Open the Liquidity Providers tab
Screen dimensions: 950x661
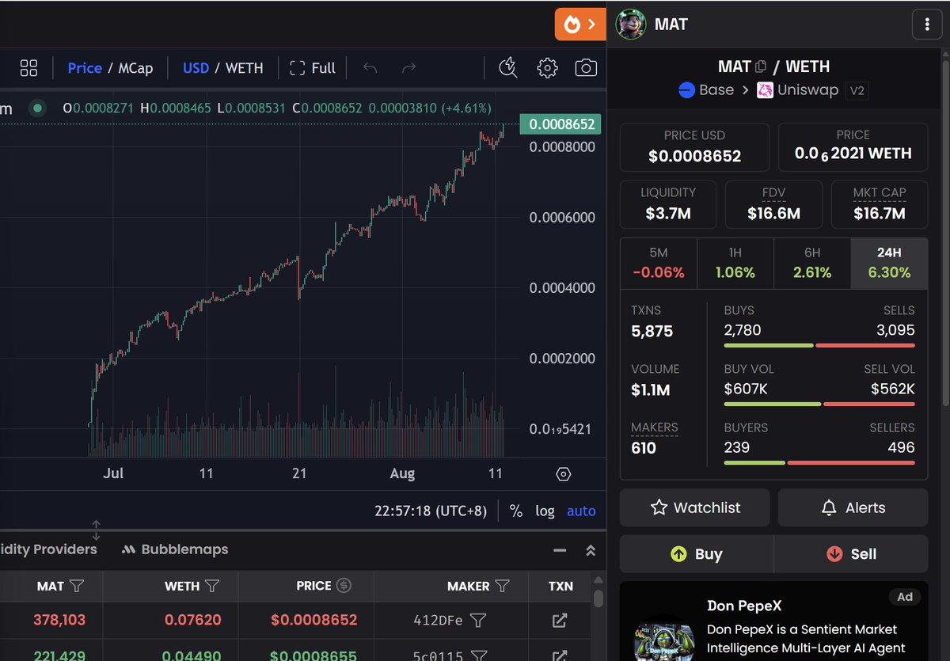tap(47, 549)
